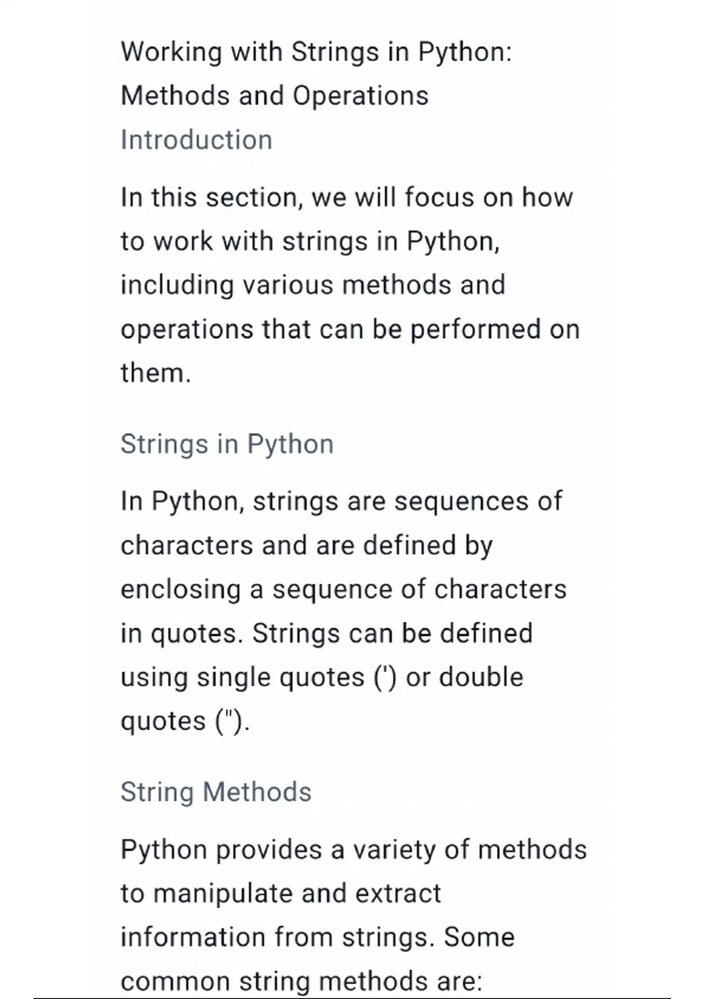Click the title line "Working with Strings in Python:"
Viewport: 705px width, 999px height.
[316, 52]
